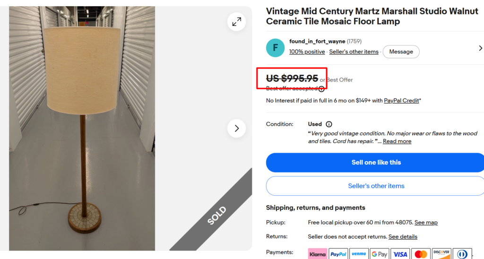Message the seller found_in_fort_wayne

click(x=401, y=52)
